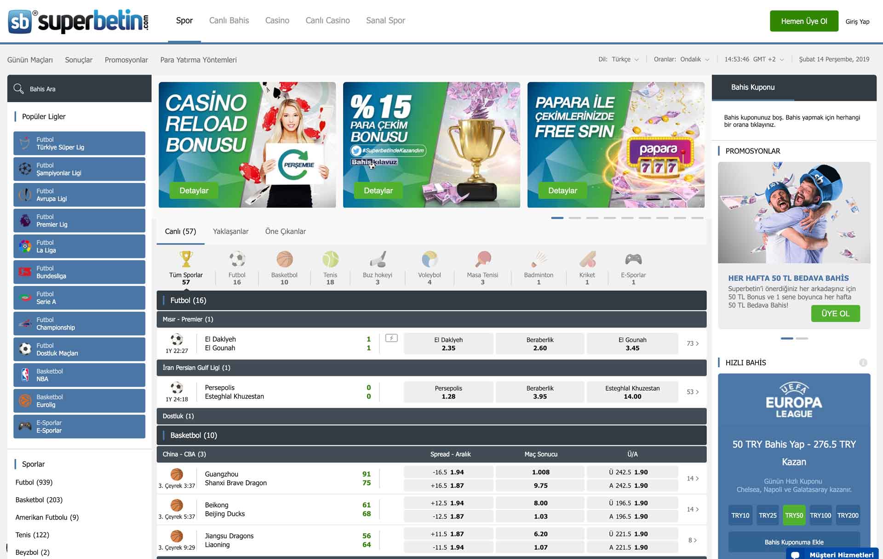Expand more markets (53) for Persepolis match

(x=693, y=392)
